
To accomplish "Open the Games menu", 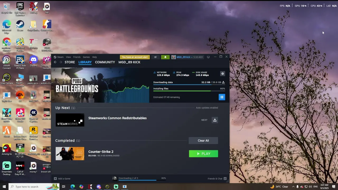I will tap(86, 57).
